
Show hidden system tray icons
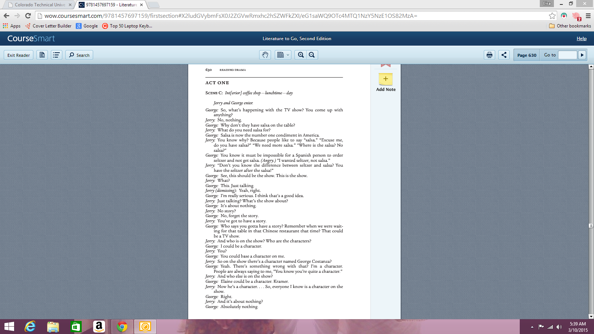pyautogui.click(x=532, y=327)
